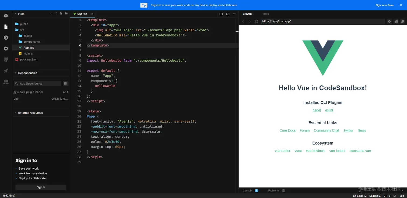
Task: Open Configuration Files gear icon in sidebar
Action: click(x=6, y=49)
